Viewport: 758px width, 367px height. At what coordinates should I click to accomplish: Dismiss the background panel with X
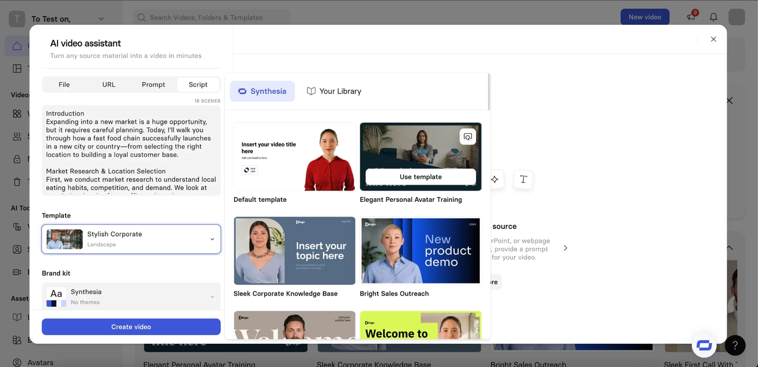pos(730,101)
